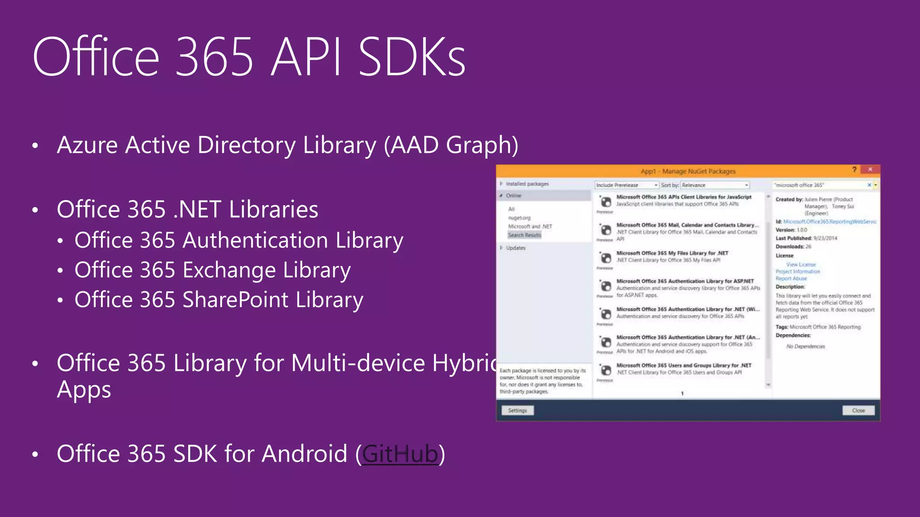Open the View License link

click(x=801, y=265)
